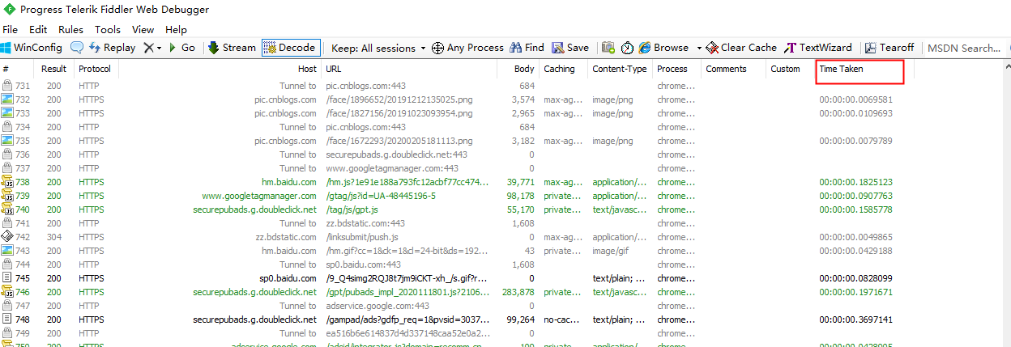Screen dimensions: 1011x347
Task: Click the Any Process target picker
Action: [x=467, y=48]
